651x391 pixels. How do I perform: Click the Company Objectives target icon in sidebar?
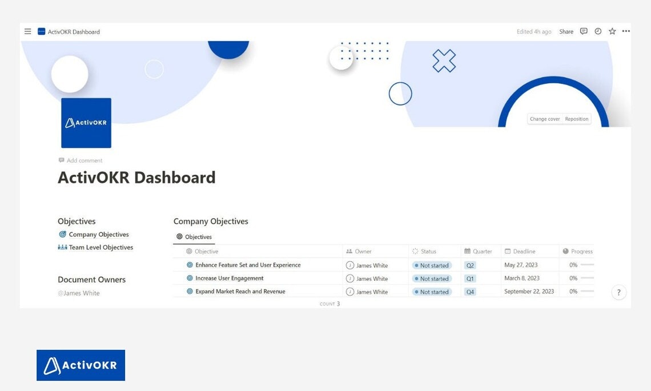[63, 234]
